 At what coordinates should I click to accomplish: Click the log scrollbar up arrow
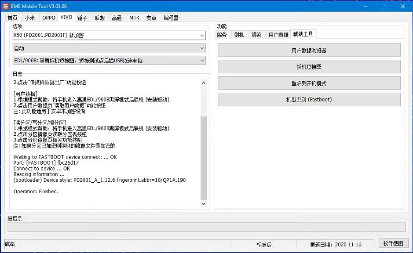point(204,83)
